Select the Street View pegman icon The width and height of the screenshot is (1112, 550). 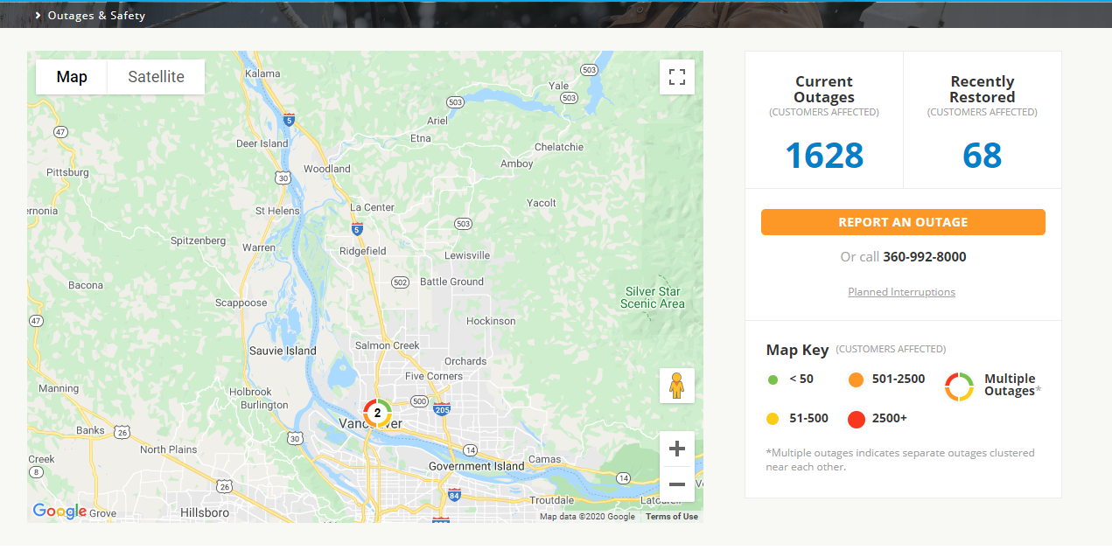click(676, 386)
